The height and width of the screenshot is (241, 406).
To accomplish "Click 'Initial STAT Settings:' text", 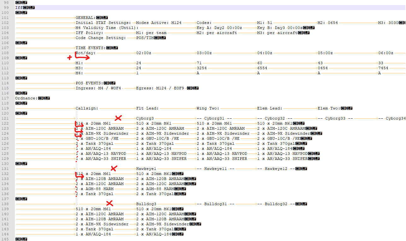I will point(103,23).
